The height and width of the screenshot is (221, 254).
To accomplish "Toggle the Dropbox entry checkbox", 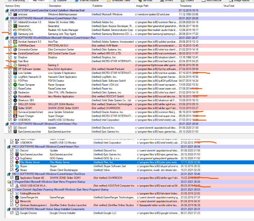I will click(x=10, y=57).
